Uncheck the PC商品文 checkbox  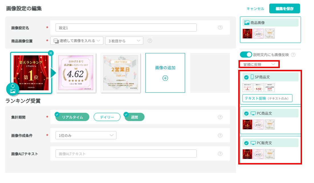(x=246, y=113)
